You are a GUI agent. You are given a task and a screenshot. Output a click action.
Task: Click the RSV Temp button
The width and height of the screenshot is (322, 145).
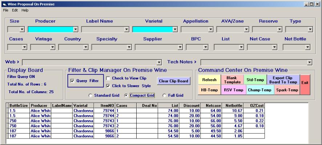click(x=233, y=90)
